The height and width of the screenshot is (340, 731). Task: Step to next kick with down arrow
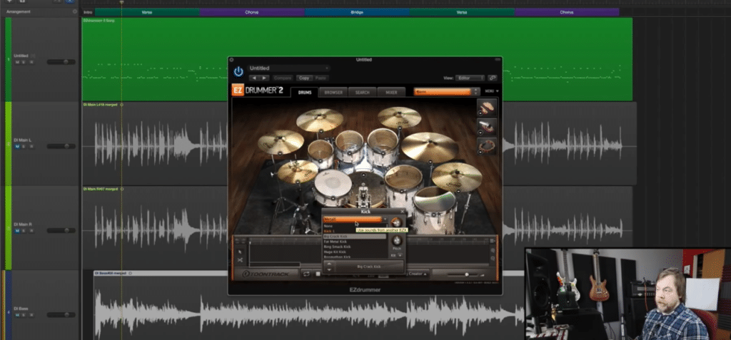328,269
